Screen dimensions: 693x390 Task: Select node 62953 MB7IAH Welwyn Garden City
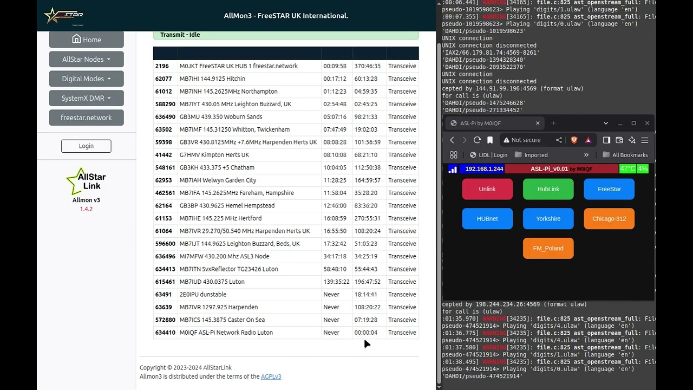[286, 180]
